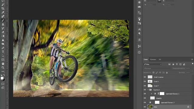Switch to the 'Каналы' tab
The image size is (194, 109).
153,59
